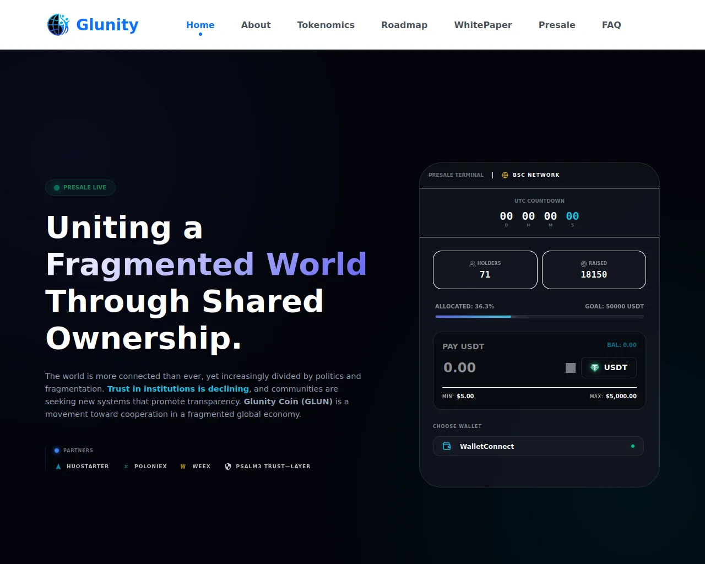Click the Psalm3 Trust-Layer shield icon
Screen dimensions: 705x564
coord(228,467)
